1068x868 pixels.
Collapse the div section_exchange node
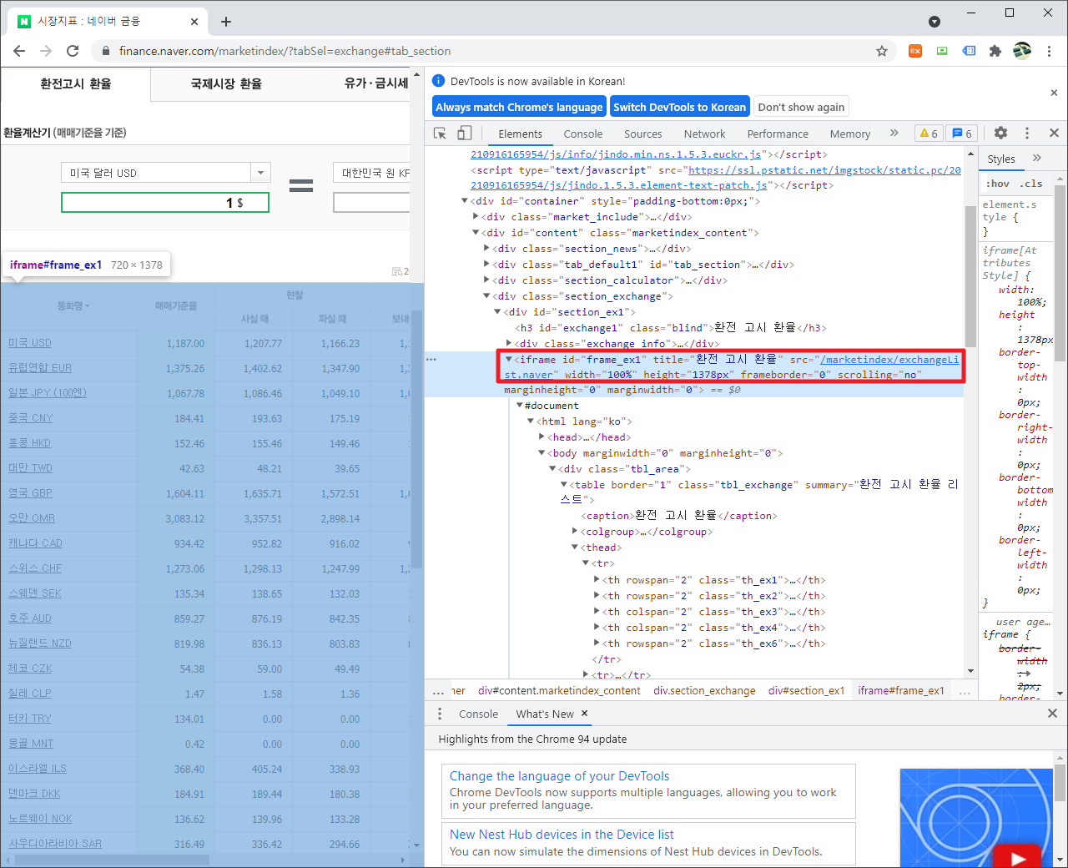tap(486, 296)
